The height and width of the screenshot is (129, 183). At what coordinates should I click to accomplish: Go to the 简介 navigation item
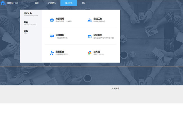84,3
